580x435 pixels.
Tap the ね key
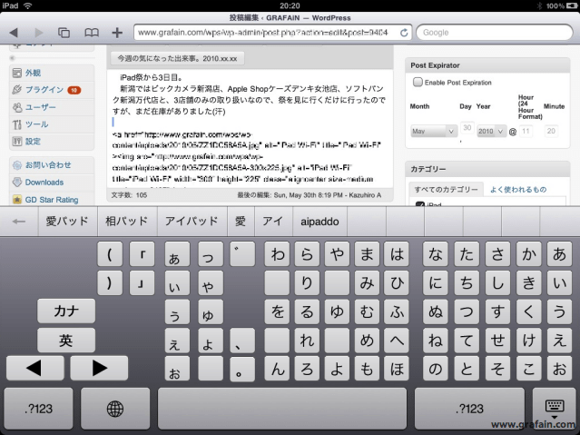(x=436, y=341)
